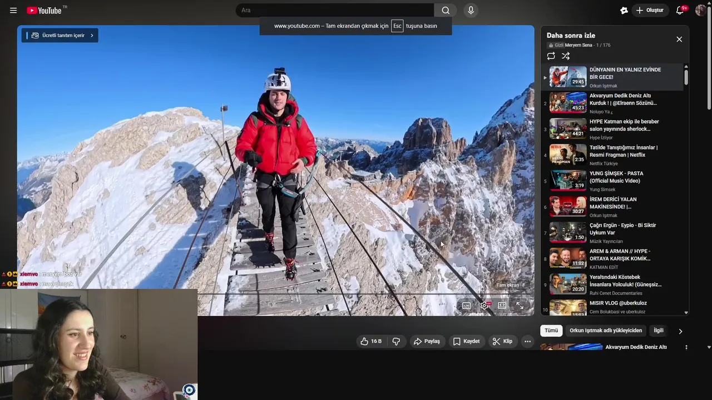Select Orkun Işıtmak adlı yükleyiciden chip
712x400 pixels.
pyautogui.click(x=606, y=331)
